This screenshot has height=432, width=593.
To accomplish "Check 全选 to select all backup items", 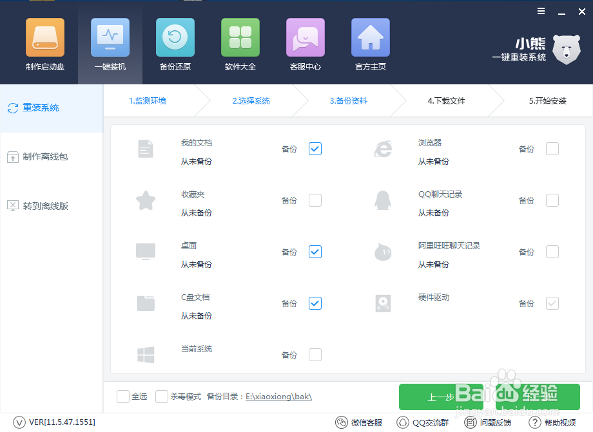I will click(x=122, y=397).
